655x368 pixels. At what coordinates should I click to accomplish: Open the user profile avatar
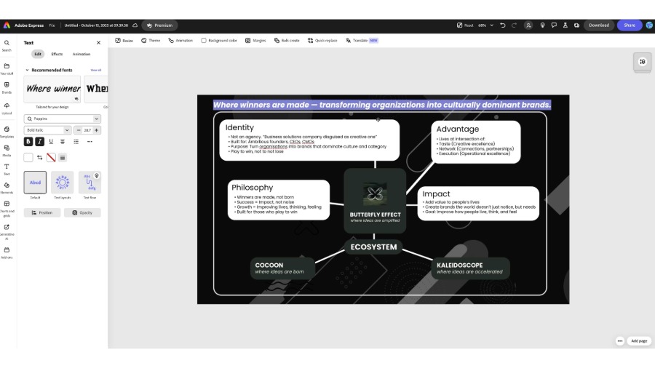point(650,25)
